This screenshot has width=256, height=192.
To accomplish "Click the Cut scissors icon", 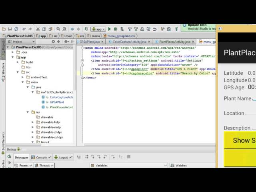I will coord(38,29).
